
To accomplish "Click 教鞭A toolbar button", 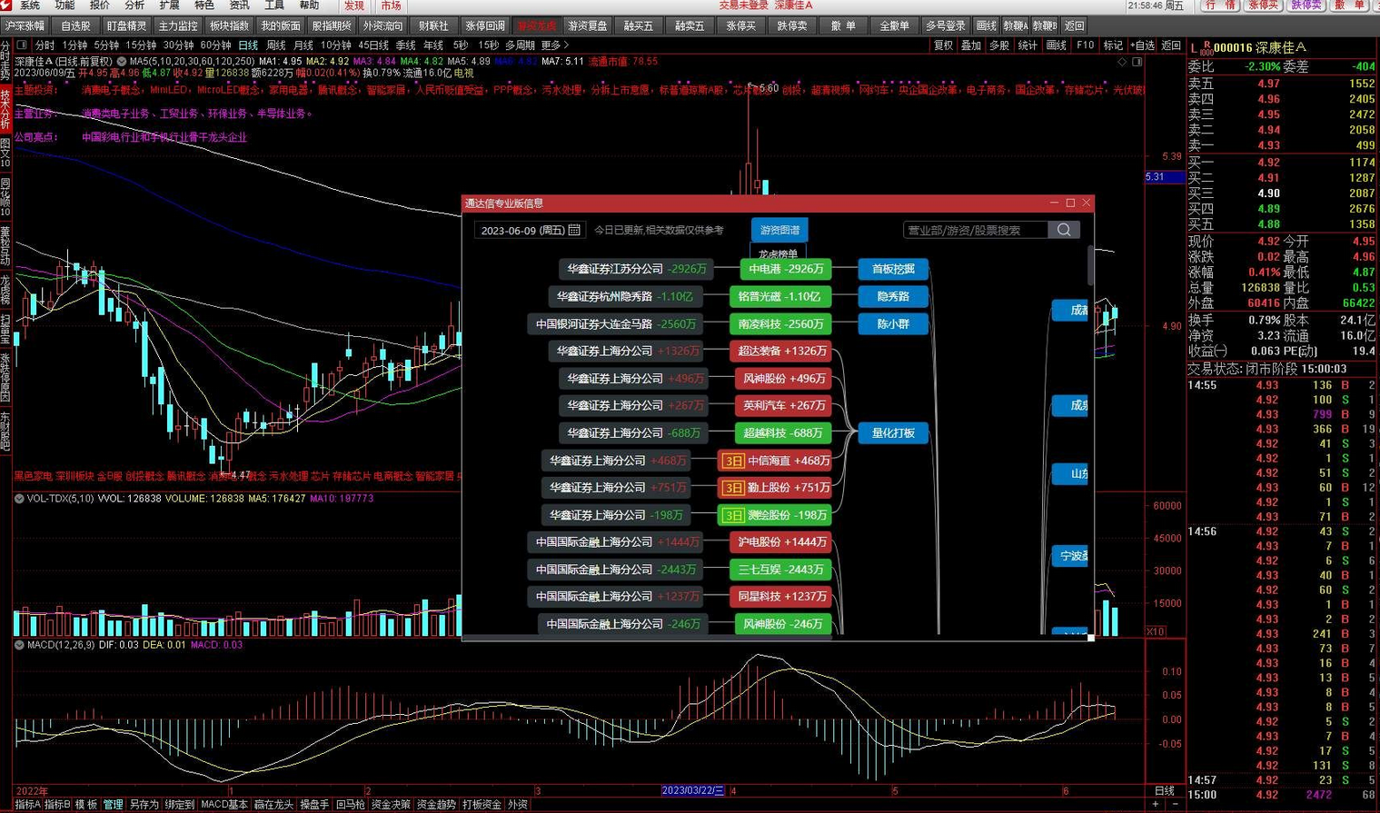I will coord(1015,25).
